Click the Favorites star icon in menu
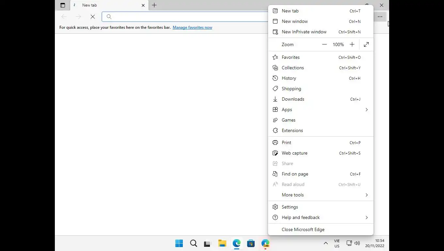The width and height of the screenshot is (444, 251). click(275, 57)
